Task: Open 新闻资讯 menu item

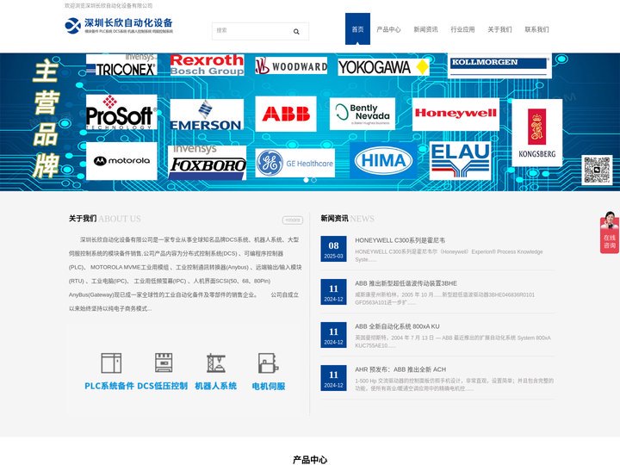Action: pos(425,29)
